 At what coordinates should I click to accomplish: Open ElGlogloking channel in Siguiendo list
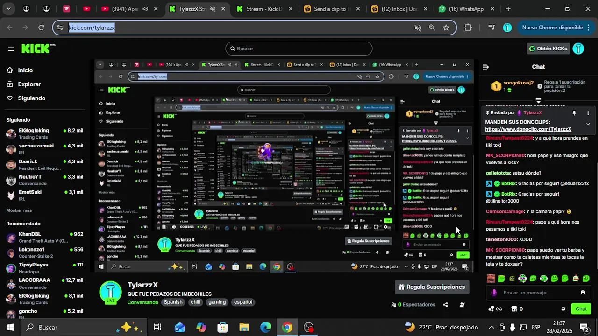pos(44,133)
